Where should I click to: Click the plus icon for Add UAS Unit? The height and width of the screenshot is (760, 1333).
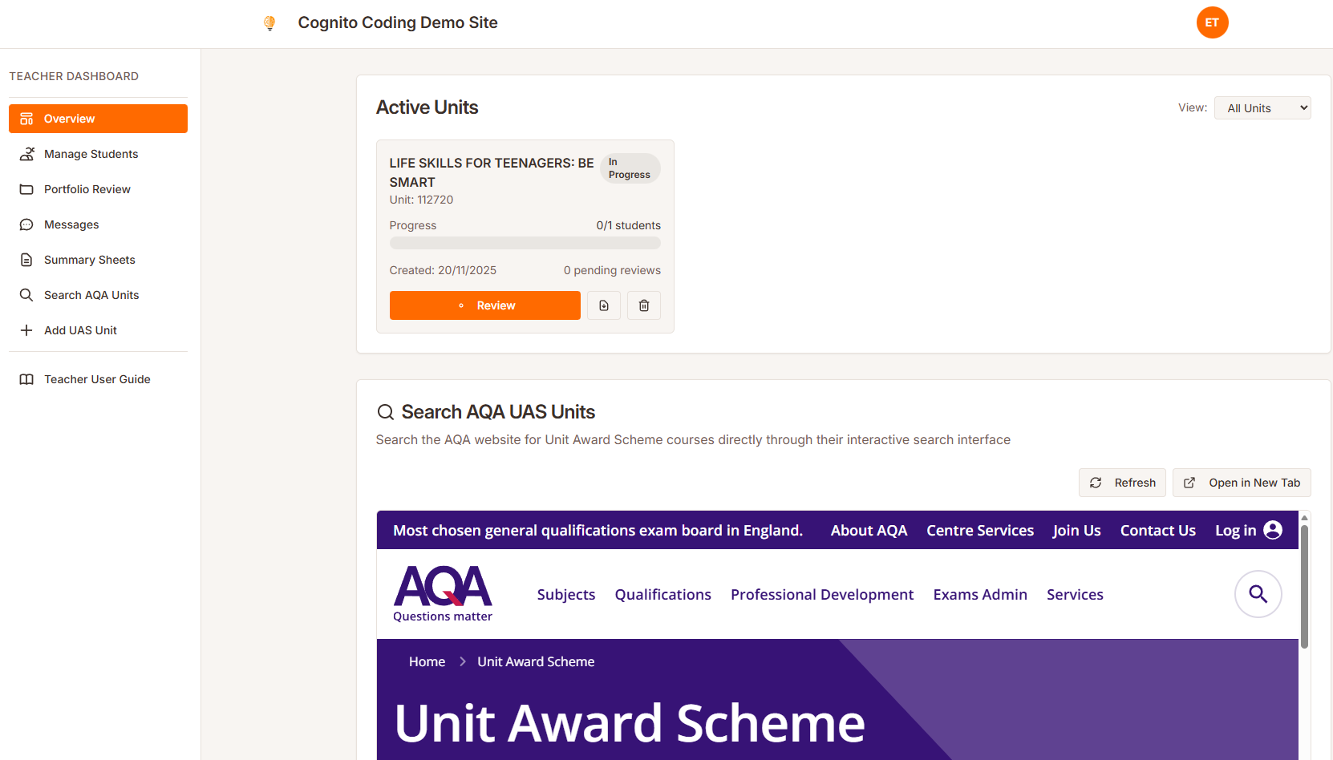tap(26, 329)
